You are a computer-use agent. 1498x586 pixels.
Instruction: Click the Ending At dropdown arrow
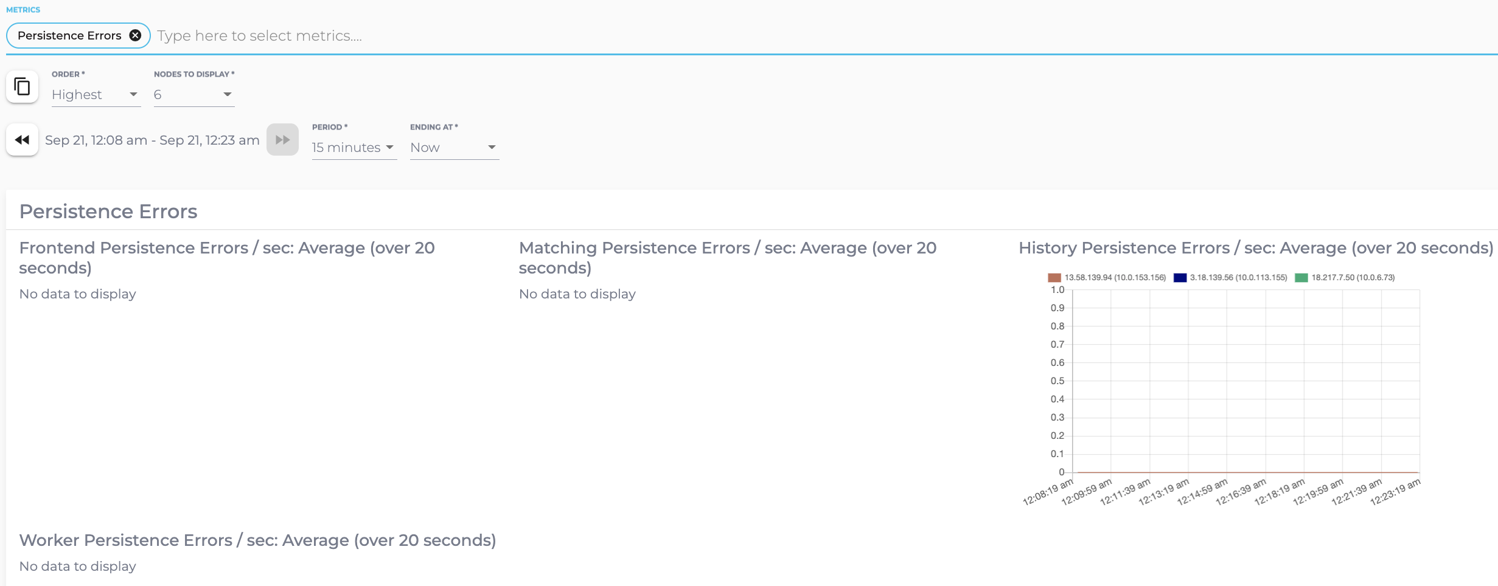point(492,148)
